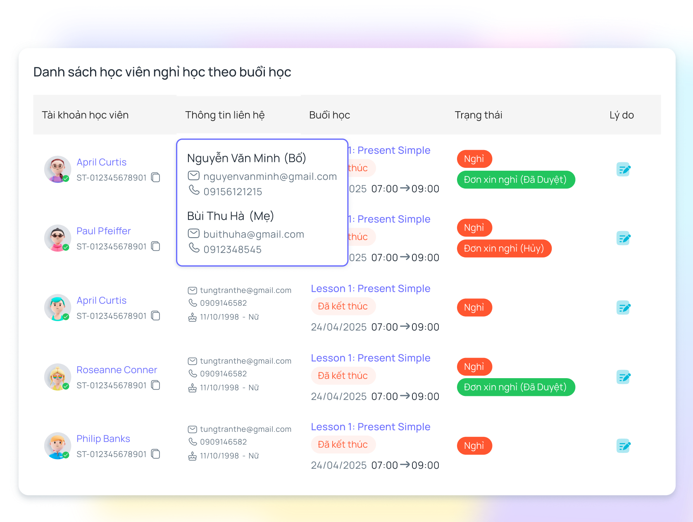Copy Philip Banks's student ID
This screenshot has height=522, width=693.
(155, 454)
